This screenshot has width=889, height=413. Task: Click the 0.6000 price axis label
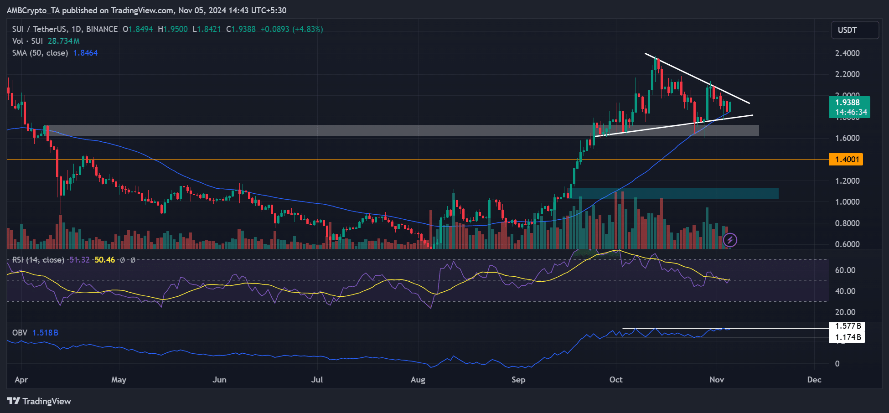pos(847,244)
